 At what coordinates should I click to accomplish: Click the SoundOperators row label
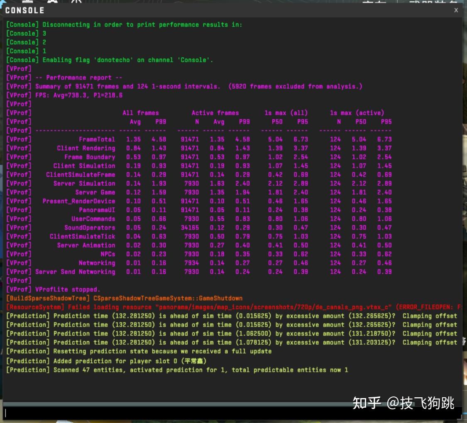[x=90, y=228]
